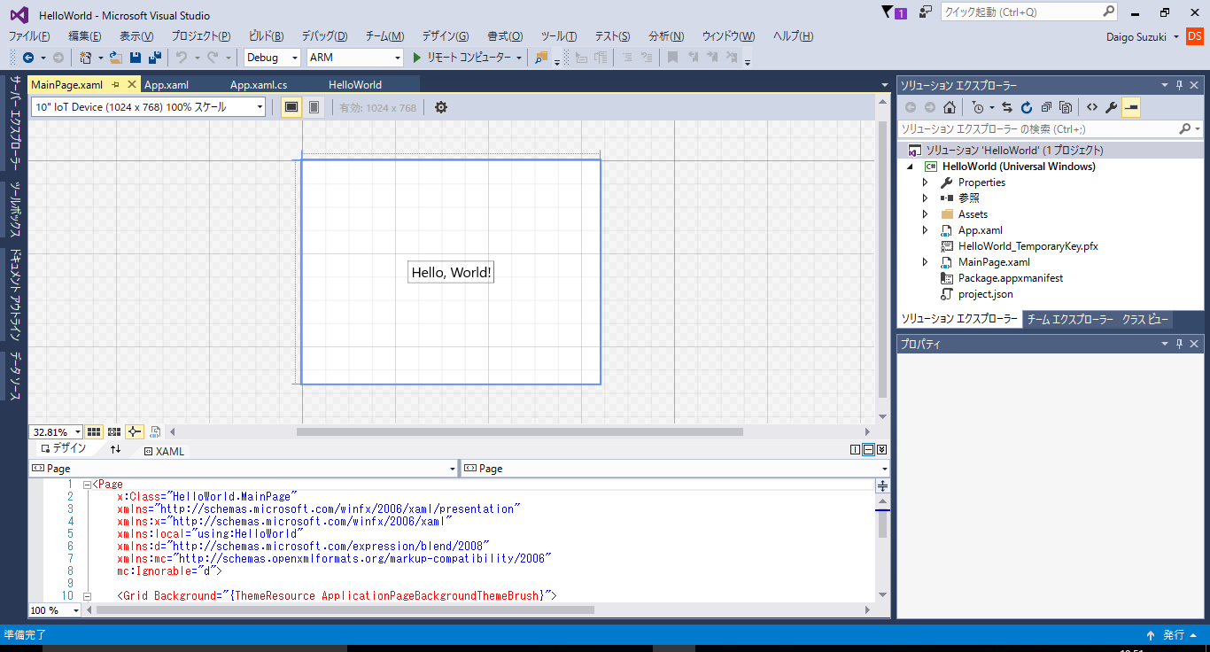
Task: Open code view via Solution Explorer icon
Action: point(1091,106)
